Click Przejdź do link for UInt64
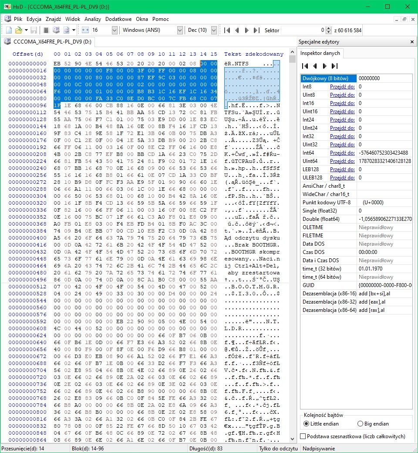The image size is (418, 453). click(342, 161)
